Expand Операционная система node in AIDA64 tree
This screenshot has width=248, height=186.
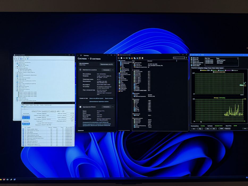click(x=118, y=74)
